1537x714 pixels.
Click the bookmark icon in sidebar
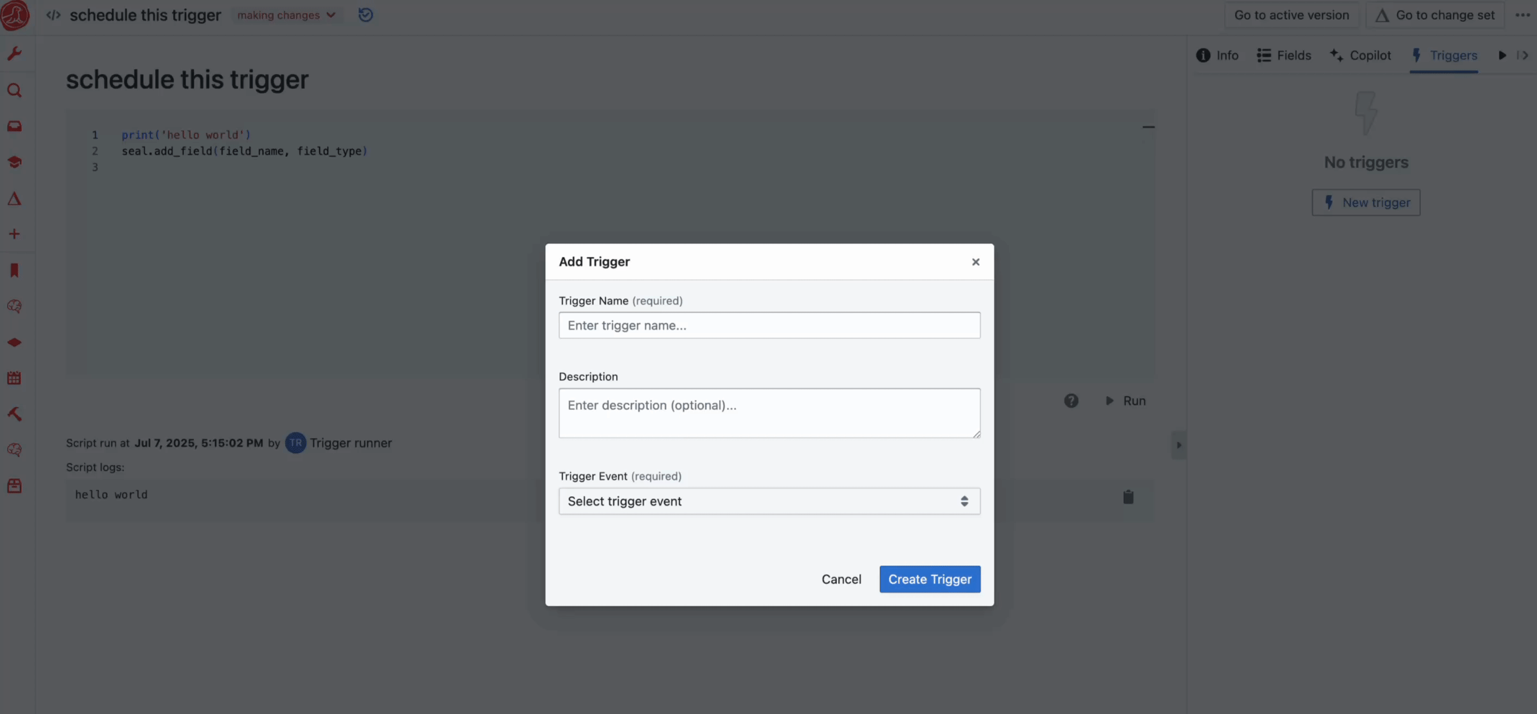[14, 270]
